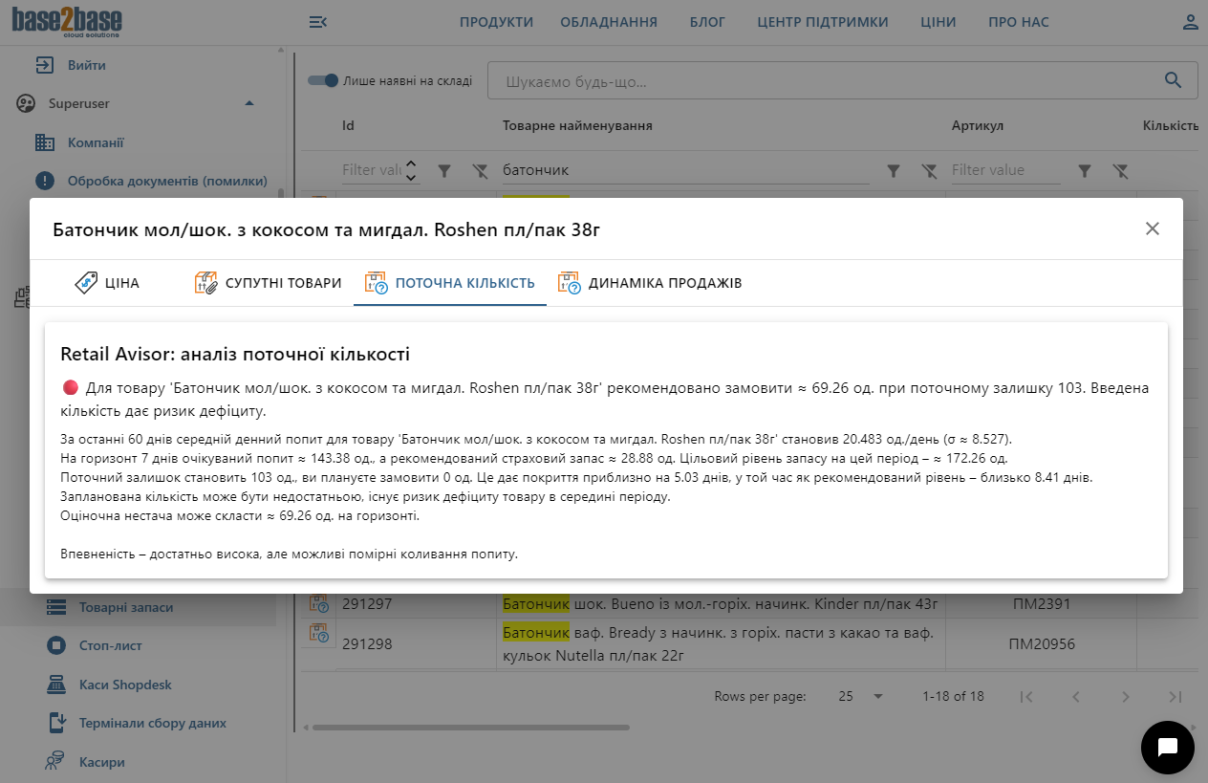This screenshot has width=1208, height=783.
Task: Collapse the sidebar with the hamburger icon
Action: 318,21
